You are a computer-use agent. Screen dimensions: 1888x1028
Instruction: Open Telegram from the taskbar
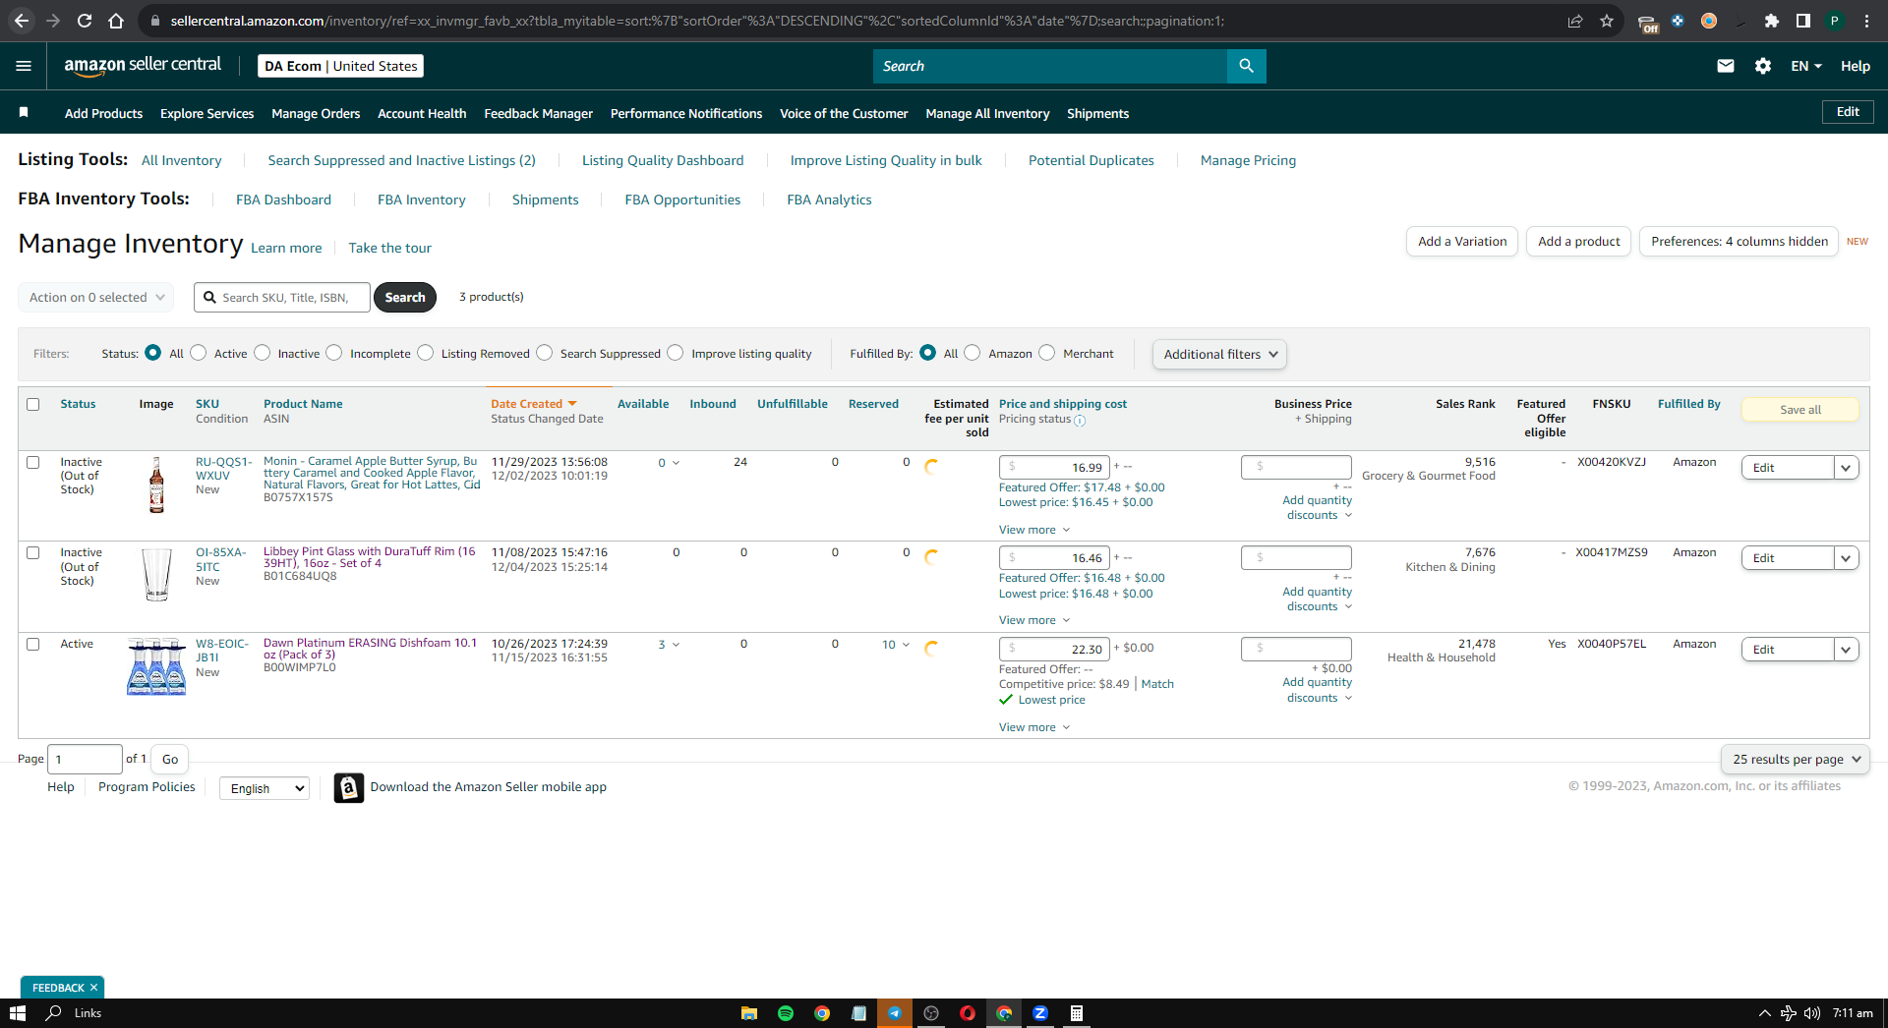pyautogui.click(x=894, y=1013)
